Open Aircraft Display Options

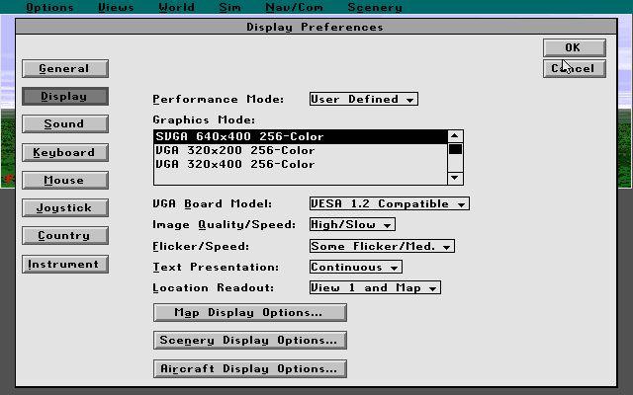250,368
